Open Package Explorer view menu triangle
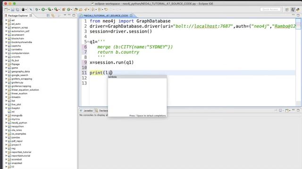 tap(65, 15)
